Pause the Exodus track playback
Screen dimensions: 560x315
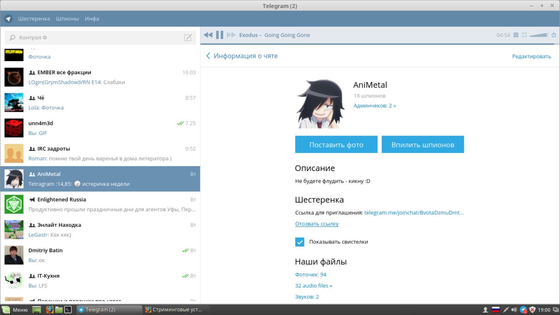pos(220,35)
